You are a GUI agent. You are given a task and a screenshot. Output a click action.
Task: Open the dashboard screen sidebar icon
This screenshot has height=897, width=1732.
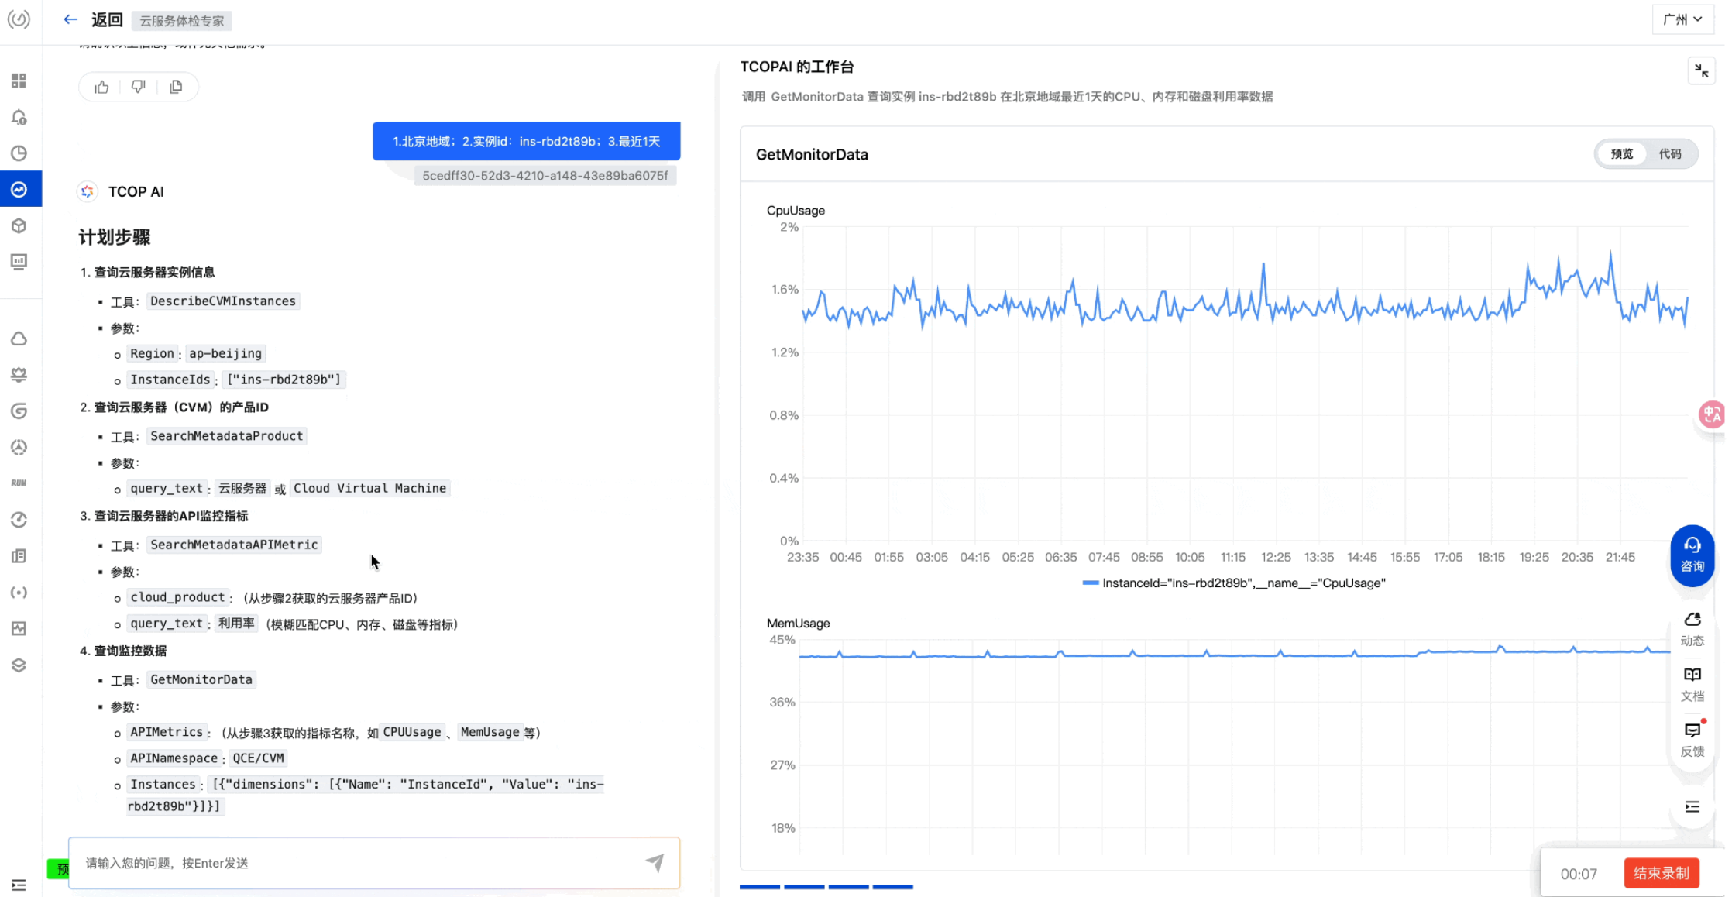tap(19, 262)
